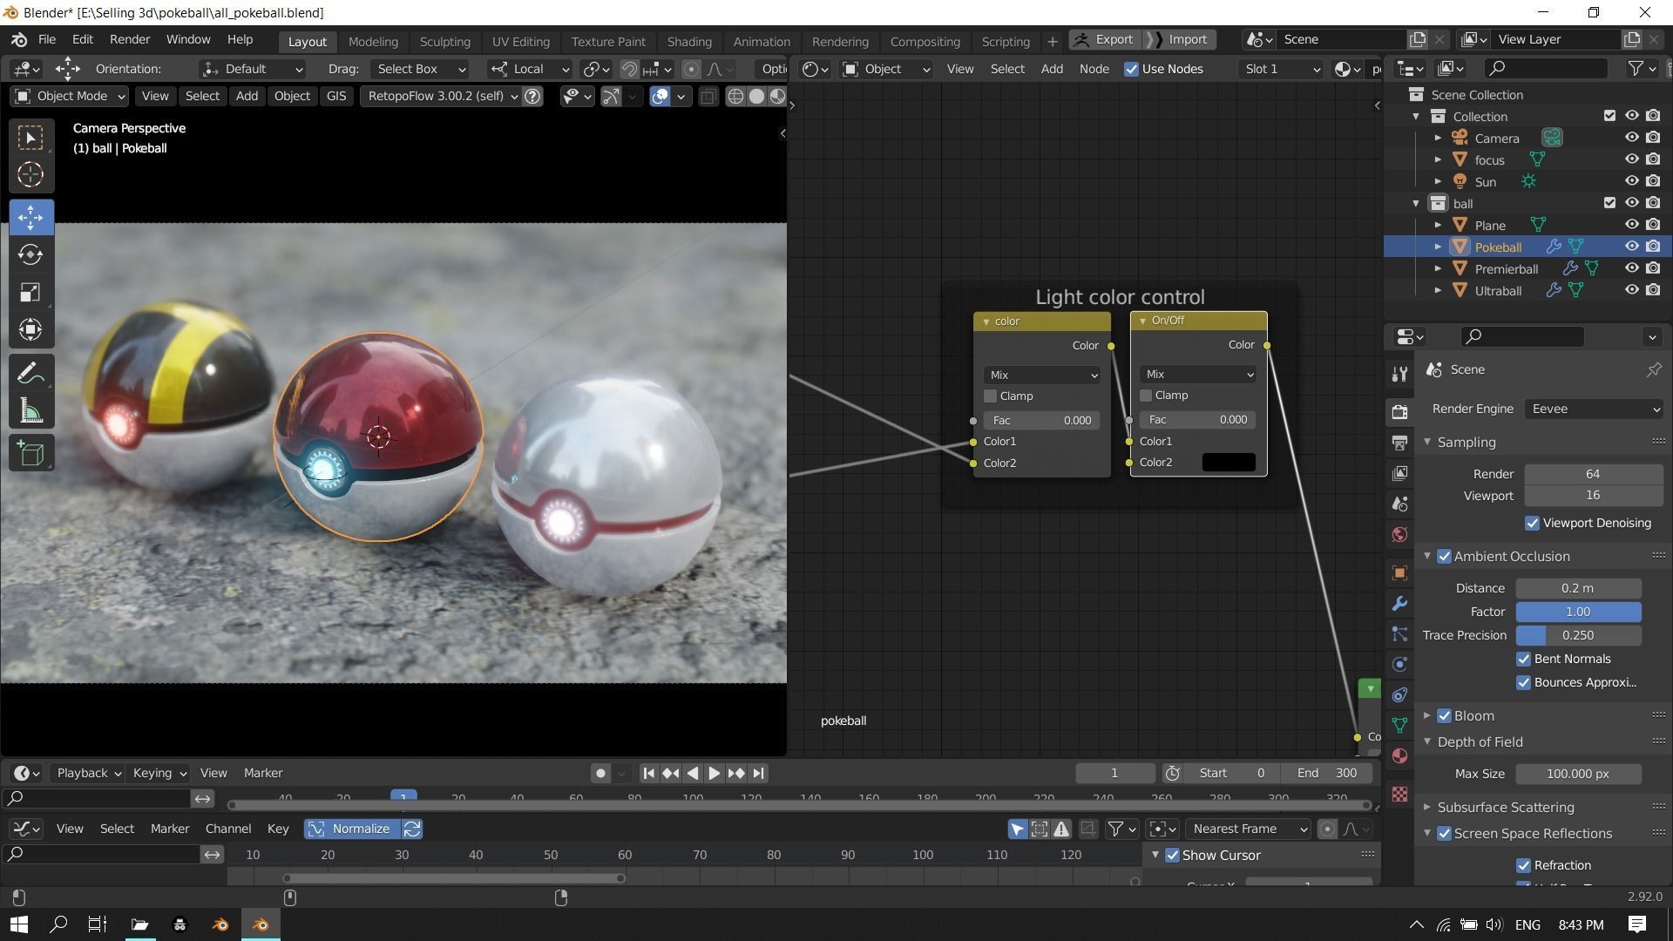Open Mix blend dropdown in On/Off node
The width and height of the screenshot is (1673, 941).
pyautogui.click(x=1197, y=374)
